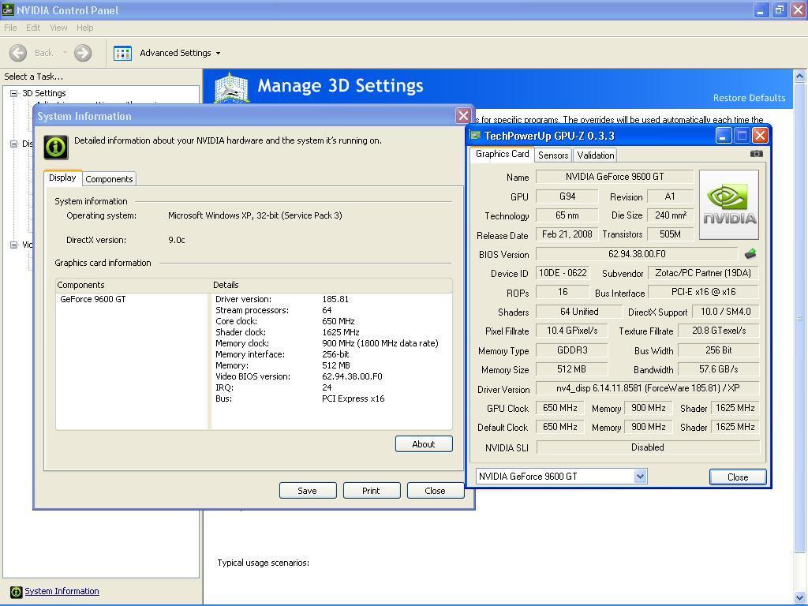808x606 pixels.
Task: Click the Texture Fillrate field in GPU-Z
Action: coord(718,331)
